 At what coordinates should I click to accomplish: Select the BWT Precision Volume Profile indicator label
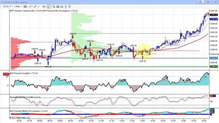tap(26, 11)
